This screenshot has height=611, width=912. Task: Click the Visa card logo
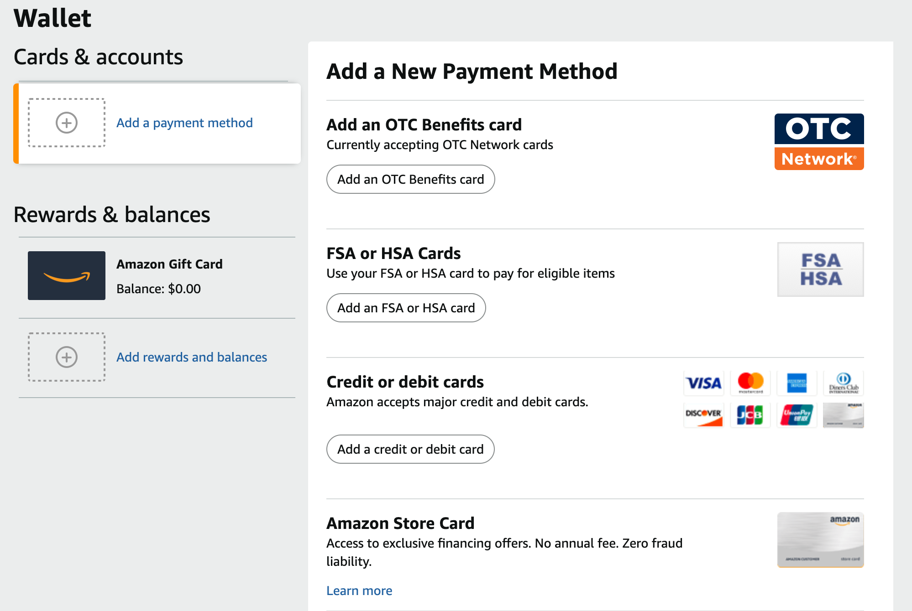(x=704, y=383)
